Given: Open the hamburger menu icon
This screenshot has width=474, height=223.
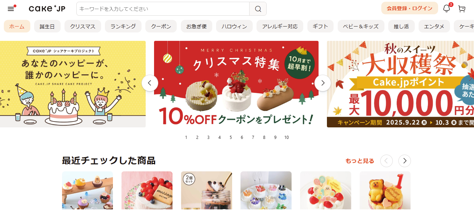Looking at the screenshot, I should 11,9.
